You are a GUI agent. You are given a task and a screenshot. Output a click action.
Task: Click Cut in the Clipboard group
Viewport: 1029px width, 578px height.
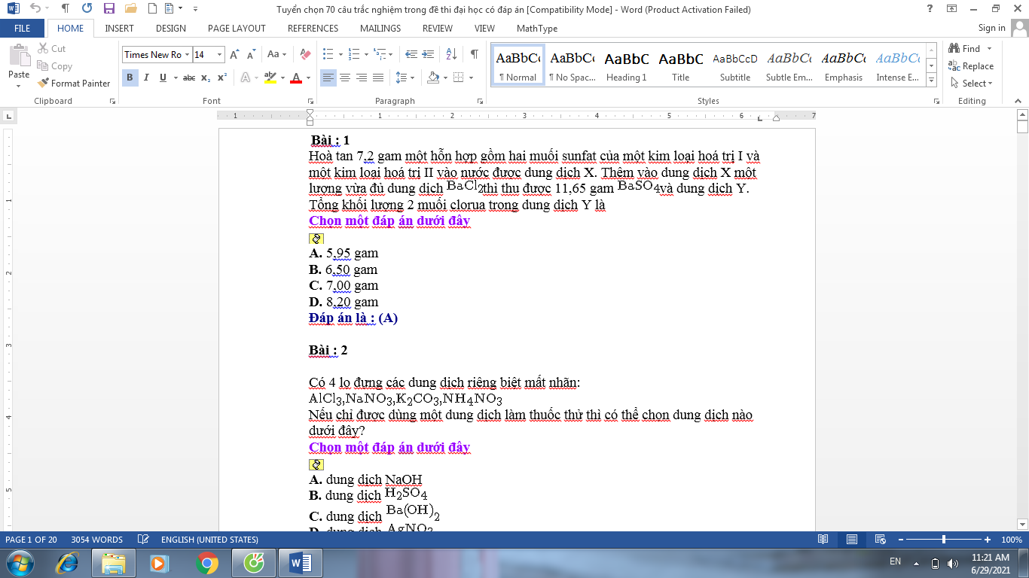(51, 48)
